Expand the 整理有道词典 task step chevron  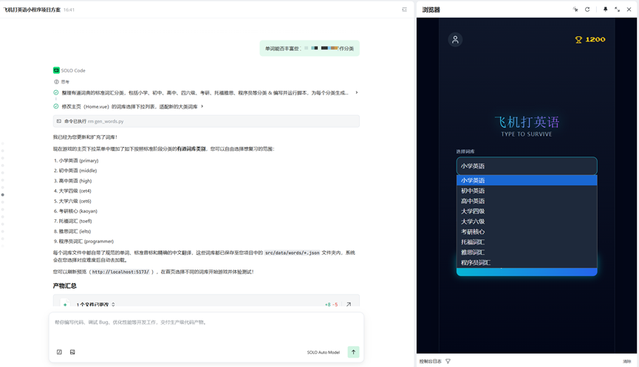coord(356,93)
